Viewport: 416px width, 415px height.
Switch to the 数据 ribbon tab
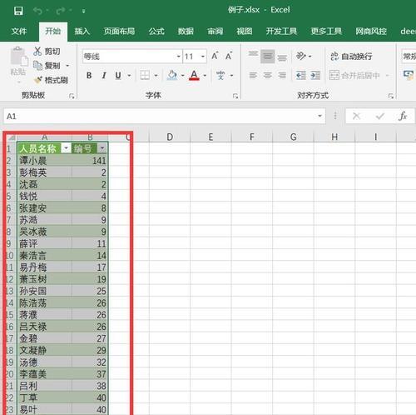[186, 31]
